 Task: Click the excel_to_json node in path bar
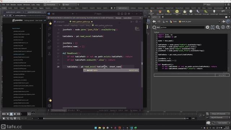pyautogui.click(x=185, y=22)
